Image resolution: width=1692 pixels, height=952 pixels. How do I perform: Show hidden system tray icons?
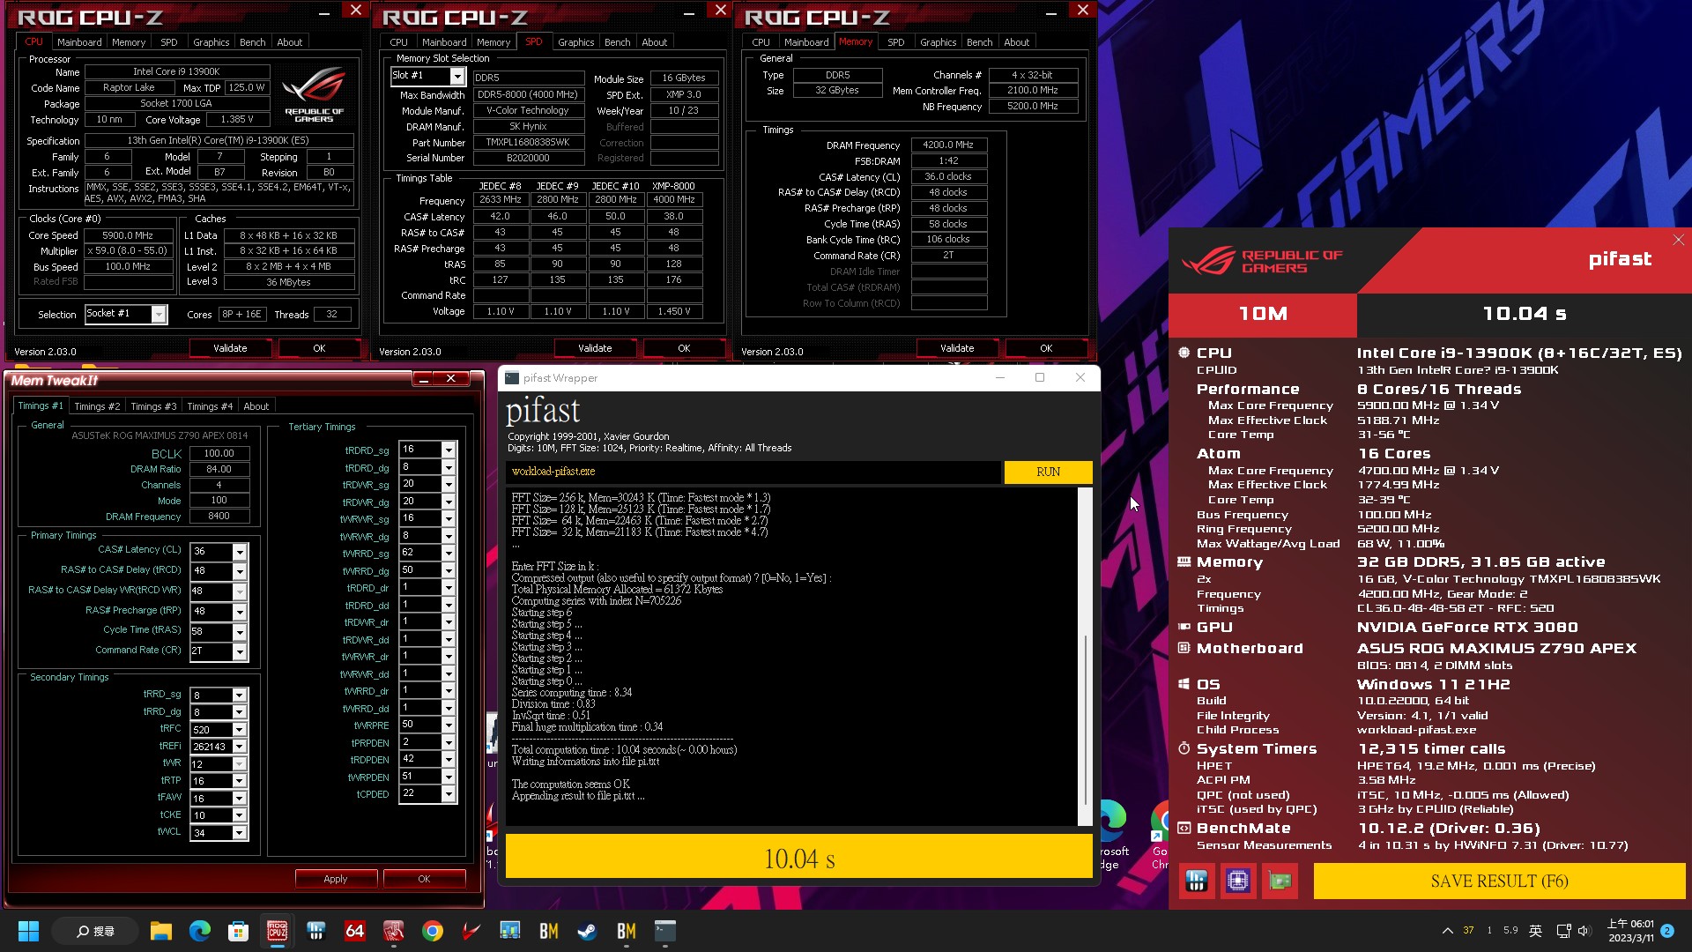pos(1447,931)
